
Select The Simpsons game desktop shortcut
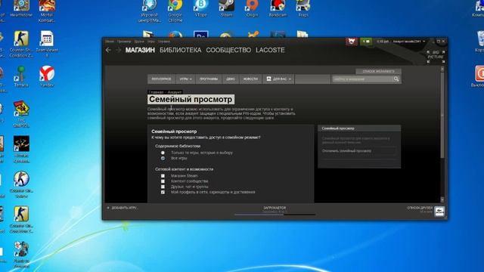pos(21,114)
